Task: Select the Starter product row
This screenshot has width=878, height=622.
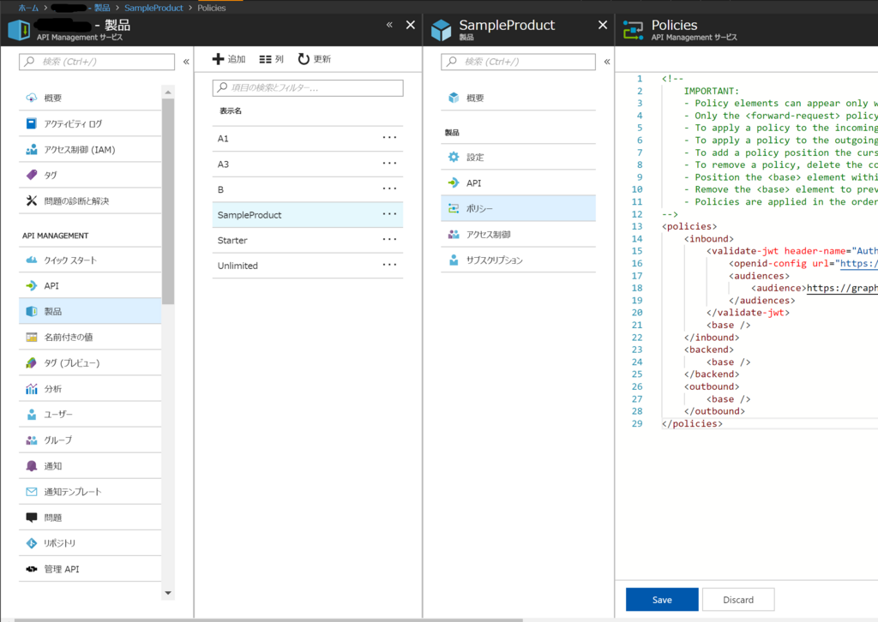Action: (308, 240)
